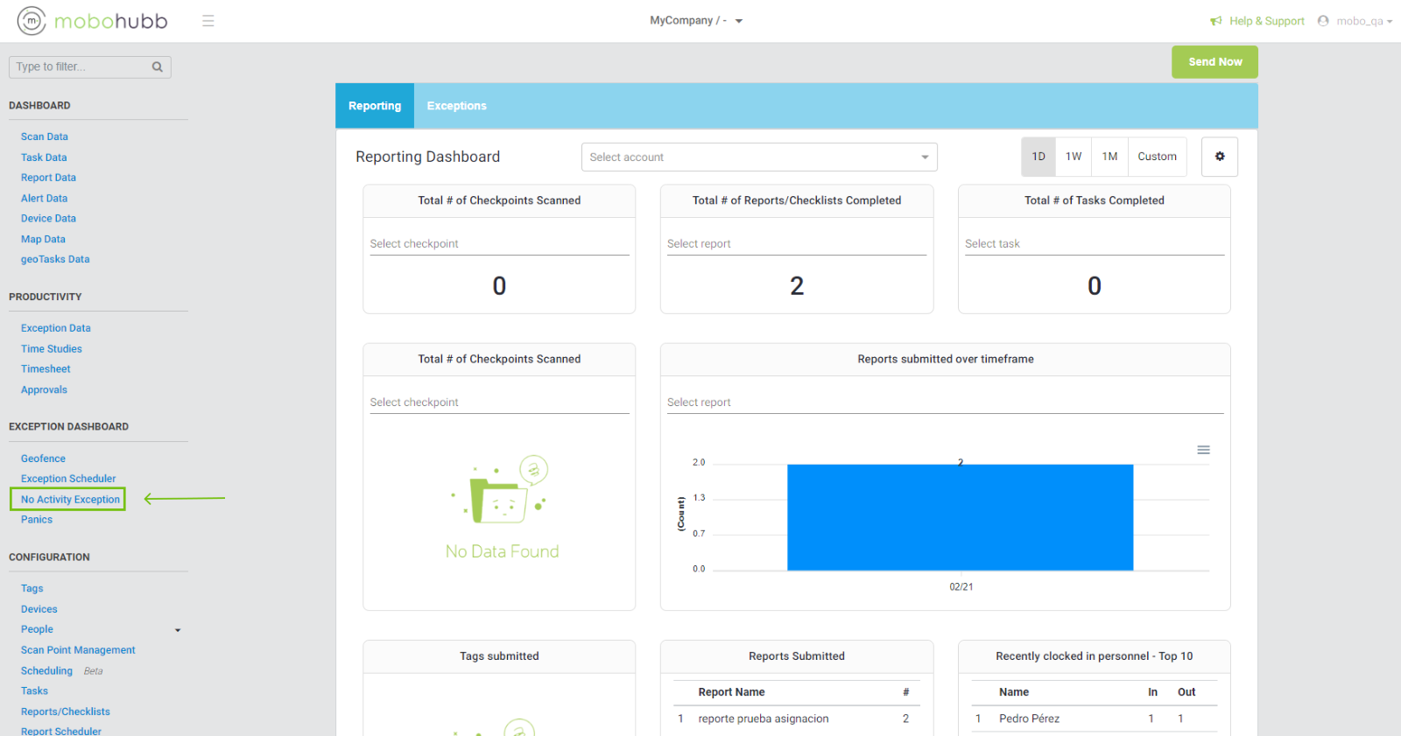Select the 1D timeframe toggle
Screen dimensions: 1401x736
[x=1038, y=157]
